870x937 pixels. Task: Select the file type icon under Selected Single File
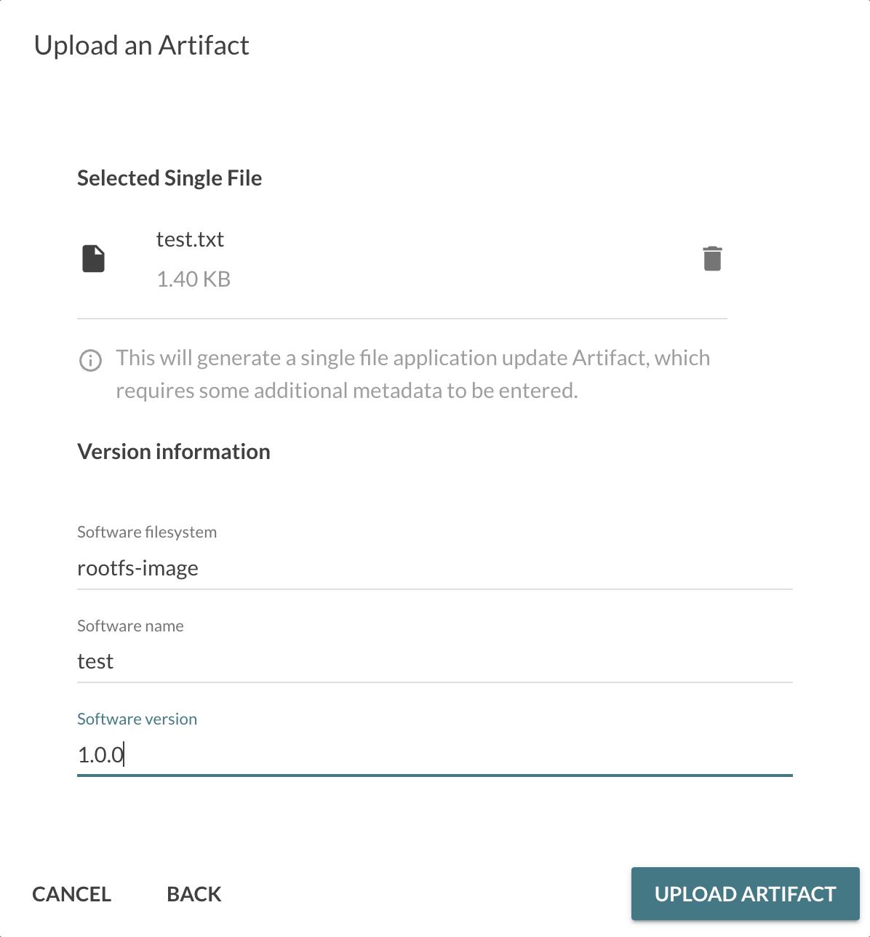(93, 258)
